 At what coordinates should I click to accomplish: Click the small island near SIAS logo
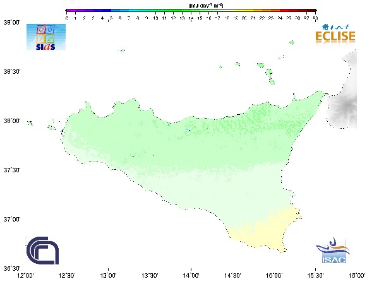click(x=122, y=50)
